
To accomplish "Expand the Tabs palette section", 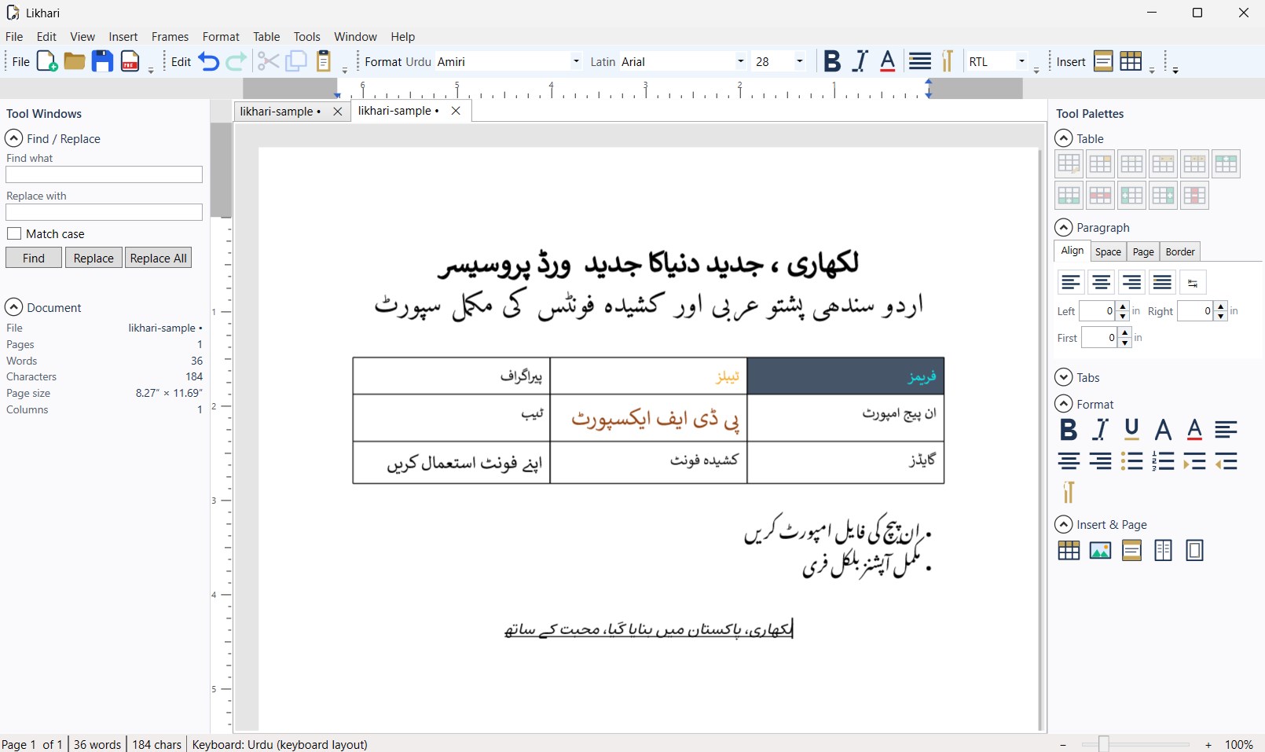I will click(1063, 377).
